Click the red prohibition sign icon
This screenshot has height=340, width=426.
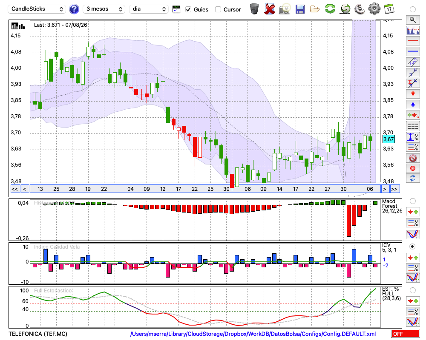tap(413, 158)
